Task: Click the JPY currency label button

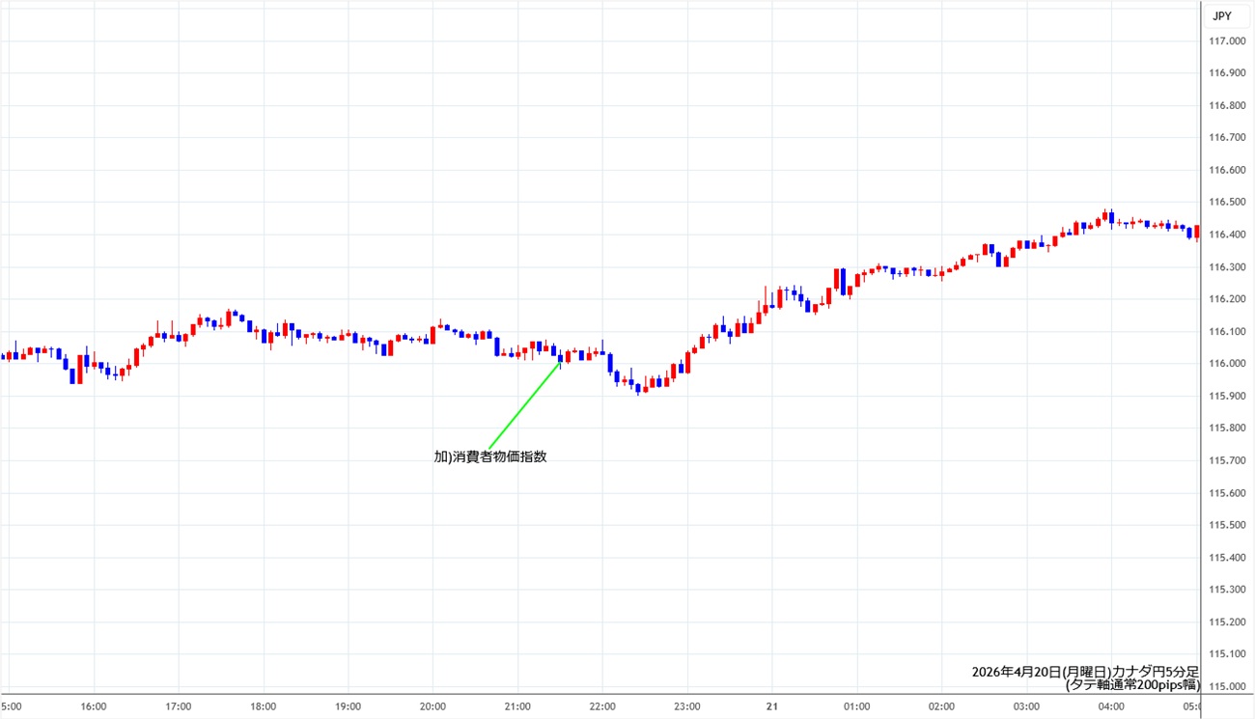Action: pyautogui.click(x=1221, y=15)
